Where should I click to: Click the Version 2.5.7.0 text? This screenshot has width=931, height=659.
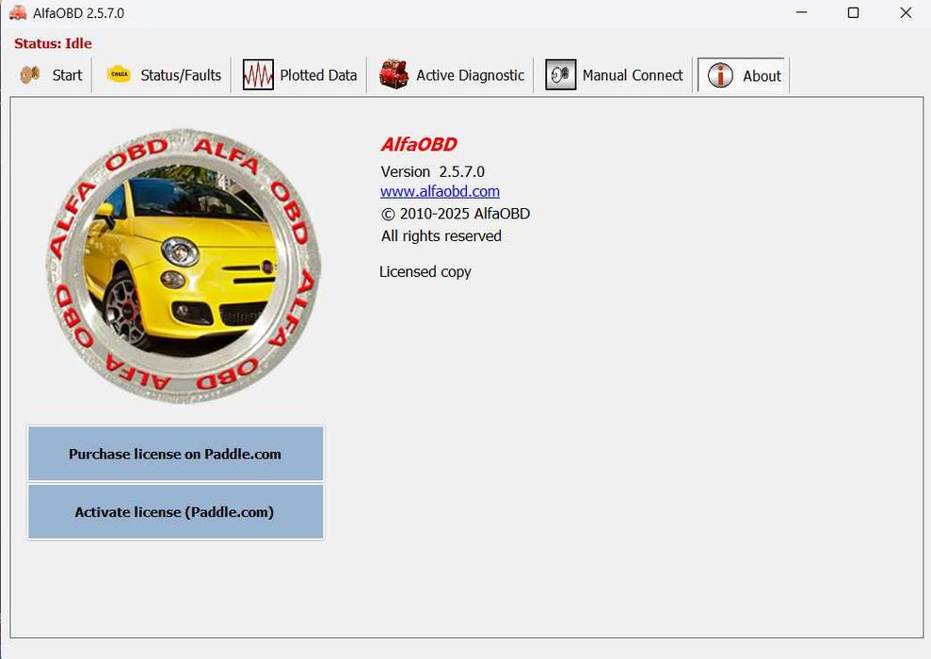433,171
